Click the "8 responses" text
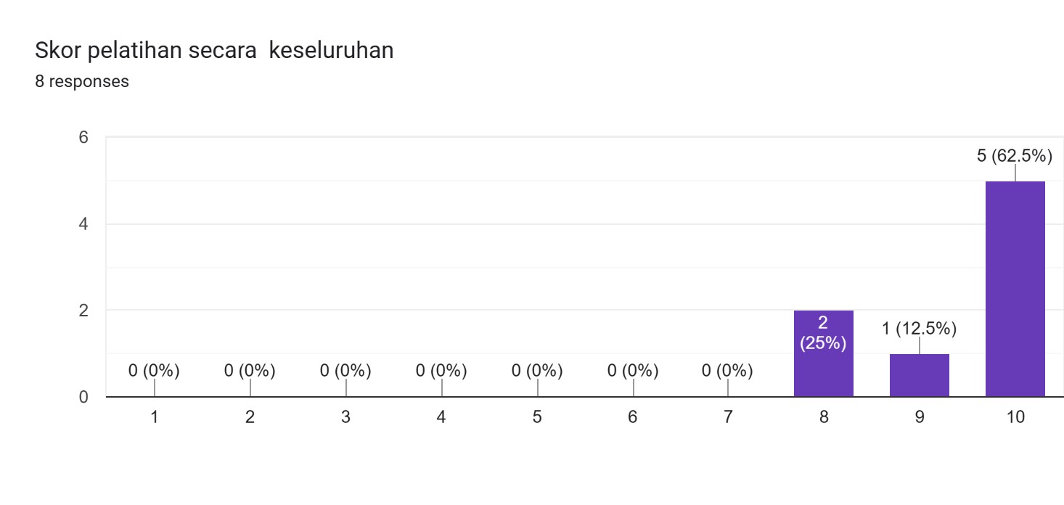The image size is (1064, 505). point(82,81)
